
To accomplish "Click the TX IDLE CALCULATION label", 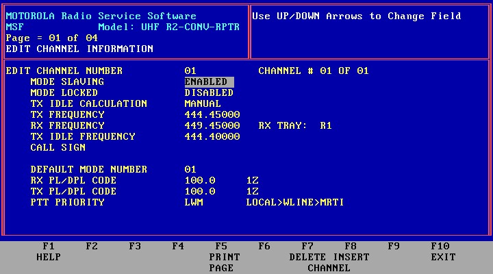I will (88, 103).
